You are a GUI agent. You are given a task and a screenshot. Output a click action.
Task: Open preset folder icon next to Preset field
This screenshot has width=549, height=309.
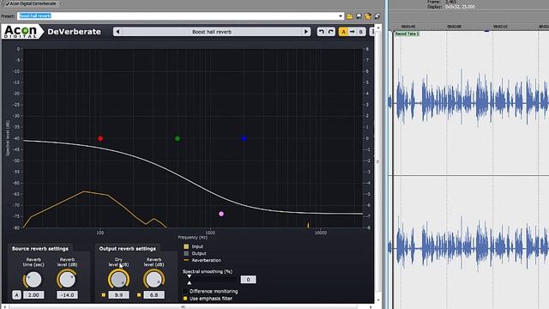click(x=349, y=16)
